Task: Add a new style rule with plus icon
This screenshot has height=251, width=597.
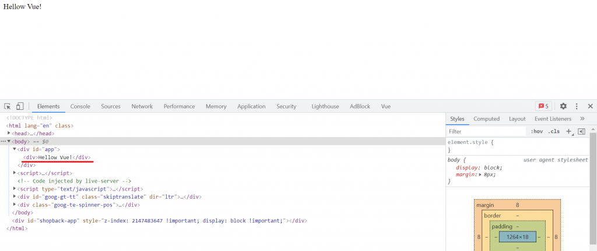Action: pyautogui.click(x=569, y=131)
